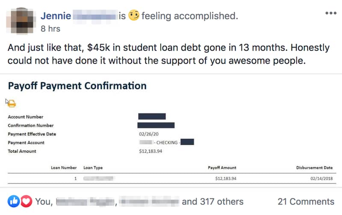Click the Payoff Payment Confirmation heading
342x215 pixels.
tap(77, 86)
